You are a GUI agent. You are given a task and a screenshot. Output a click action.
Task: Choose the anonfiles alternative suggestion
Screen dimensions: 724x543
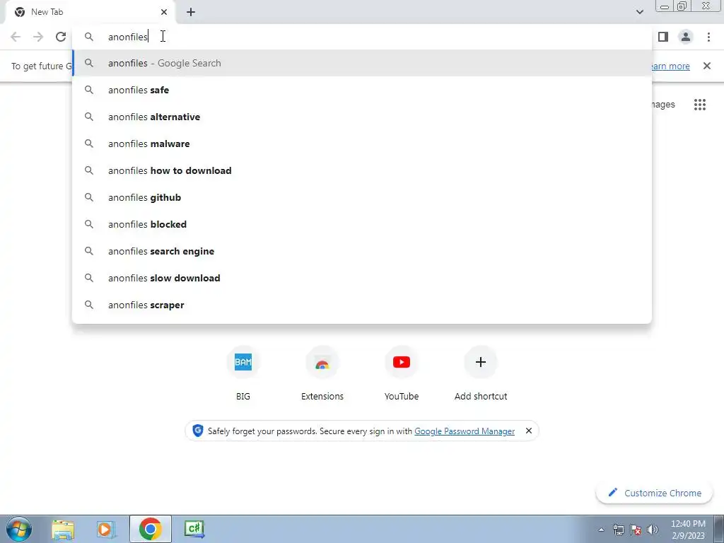362,117
